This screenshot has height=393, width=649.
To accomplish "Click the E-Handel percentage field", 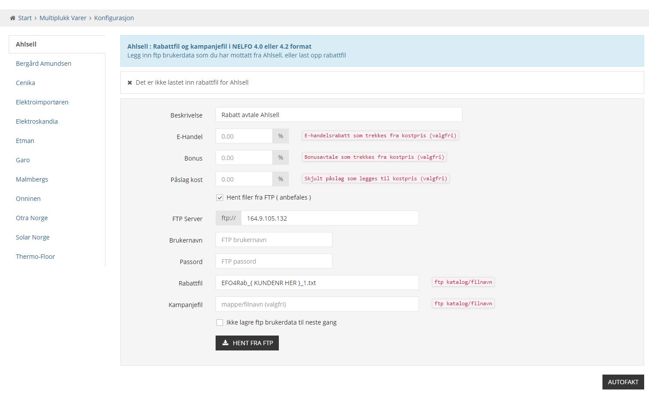I will point(244,136).
